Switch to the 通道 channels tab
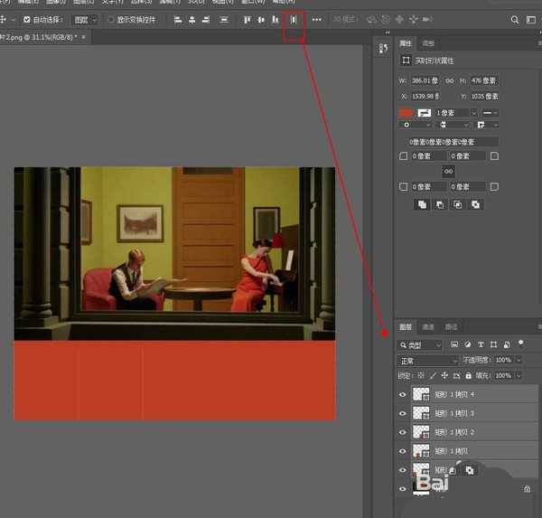The height and width of the screenshot is (518, 542). point(429,326)
